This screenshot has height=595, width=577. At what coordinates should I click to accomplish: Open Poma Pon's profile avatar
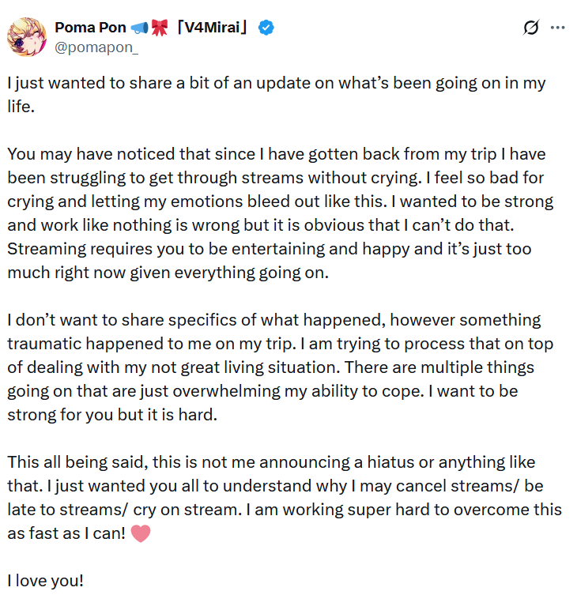click(x=27, y=37)
